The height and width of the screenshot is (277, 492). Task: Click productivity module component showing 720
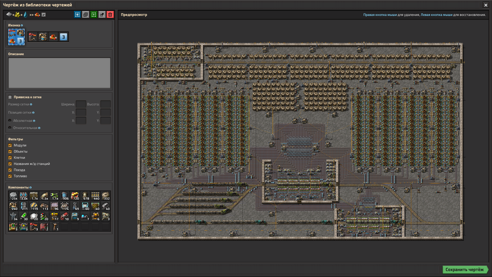[75, 196]
